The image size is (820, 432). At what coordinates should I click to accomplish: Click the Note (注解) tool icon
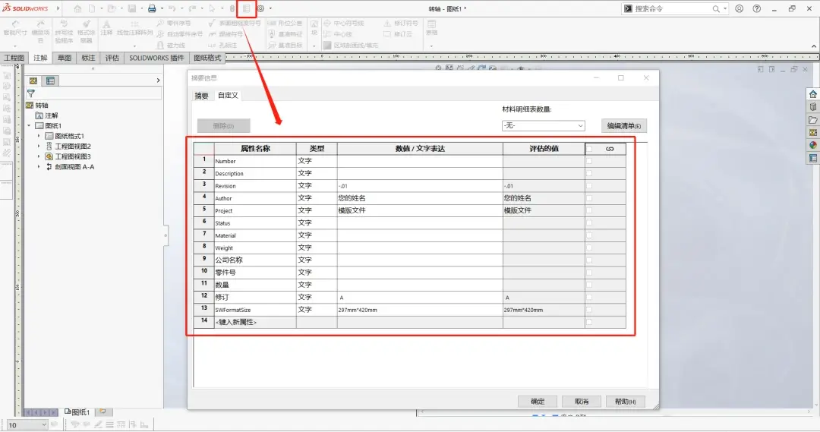click(107, 28)
